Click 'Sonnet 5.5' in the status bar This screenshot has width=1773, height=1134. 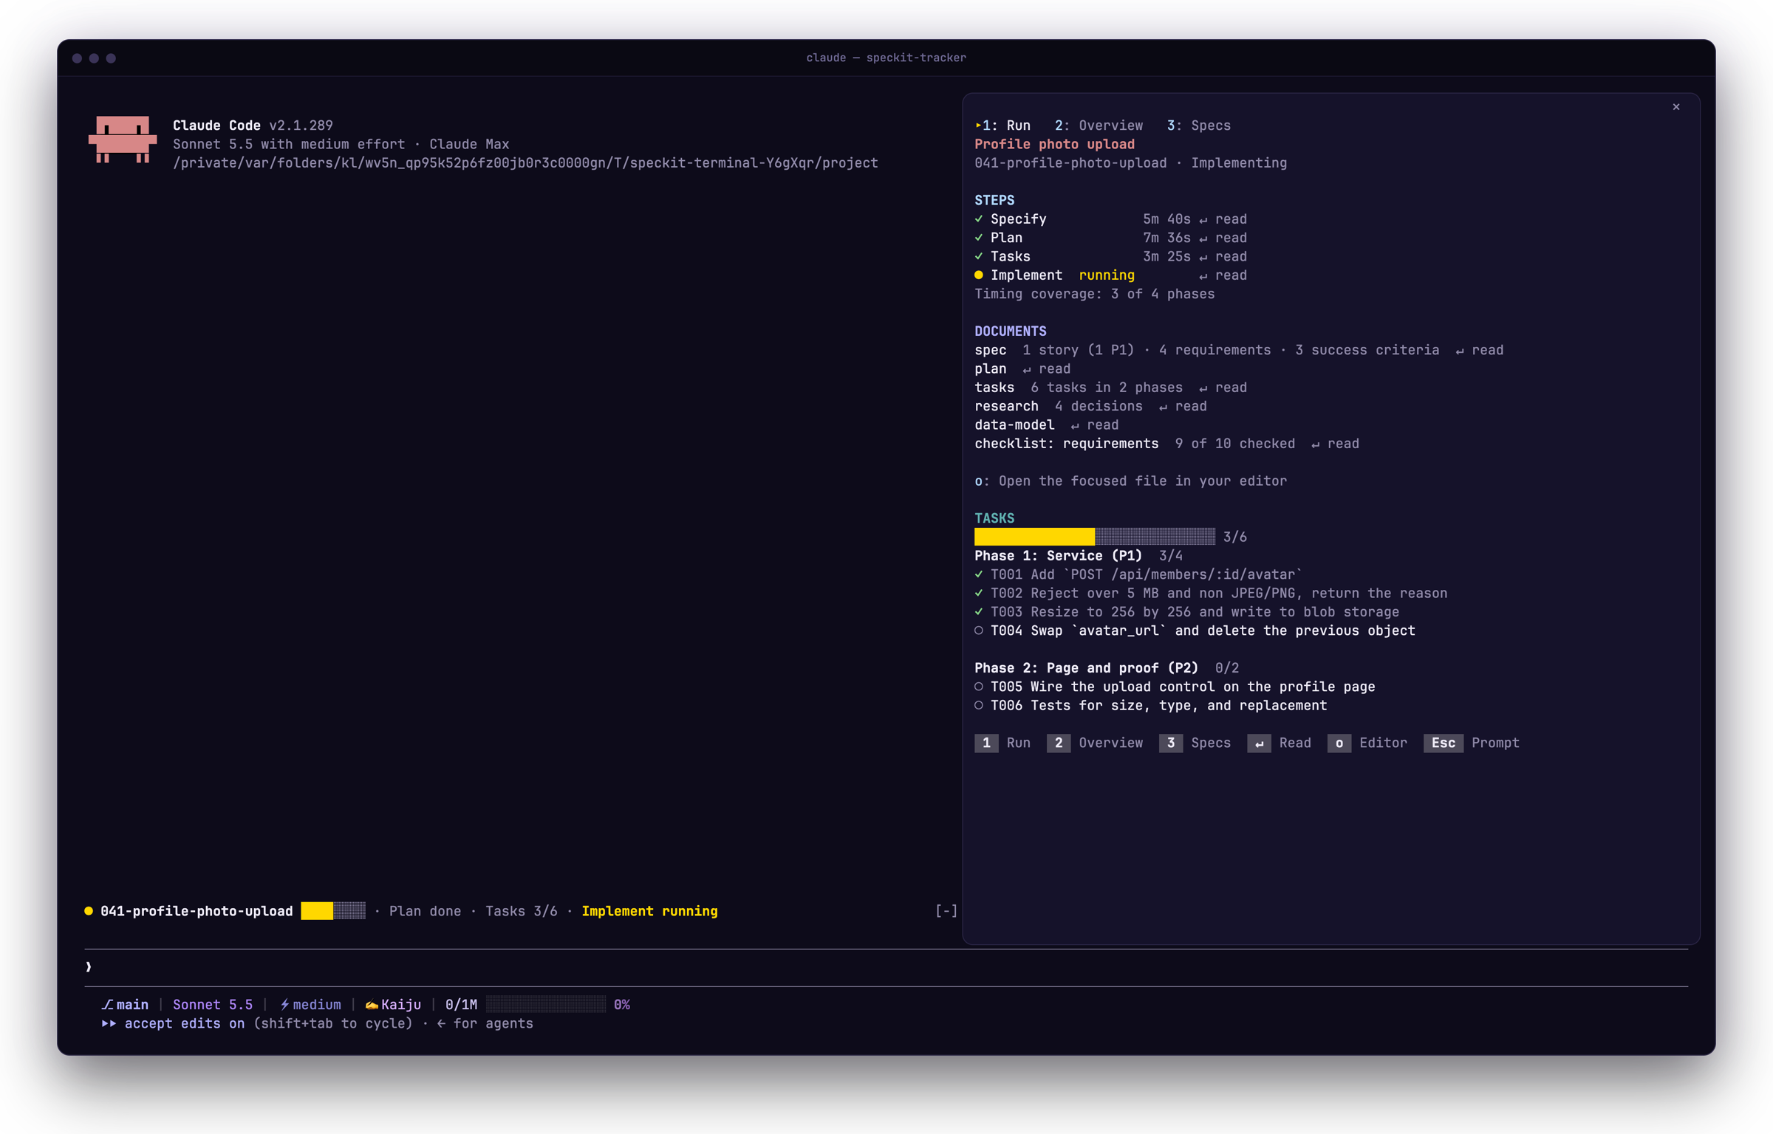[x=213, y=1005]
